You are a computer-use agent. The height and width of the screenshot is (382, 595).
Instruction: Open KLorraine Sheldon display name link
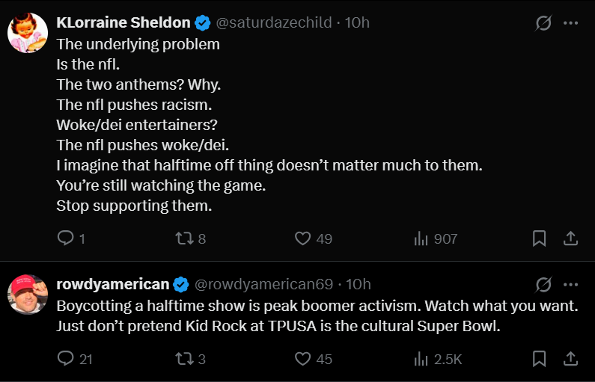123,22
